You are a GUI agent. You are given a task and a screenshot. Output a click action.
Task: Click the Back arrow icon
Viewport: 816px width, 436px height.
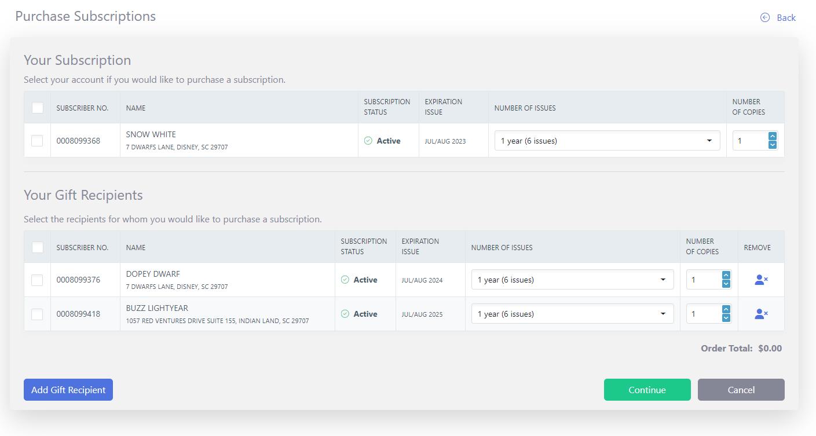tap(765, 17)
